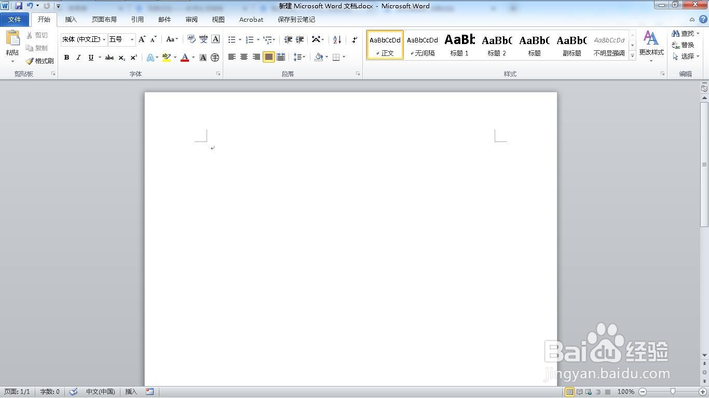Switch to the 页面布局 (Page Layout) tab
709x398 pixels.
click(x=104, y=20)
